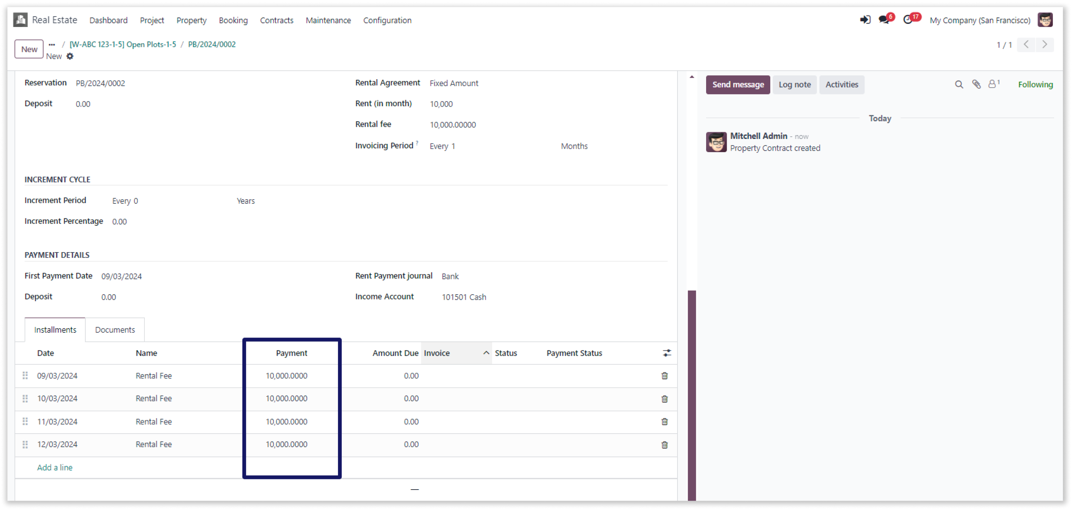This screenshot has height=509, width=1072.
Task: Sort by the Payment Status column header
Action: tap(574, 353)
